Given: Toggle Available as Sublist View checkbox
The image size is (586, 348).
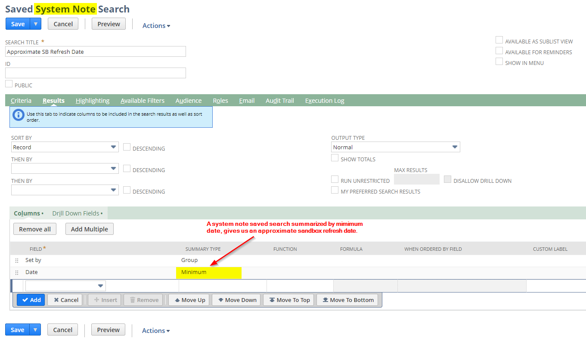Looking at the screenshot, I should point(499,40).
